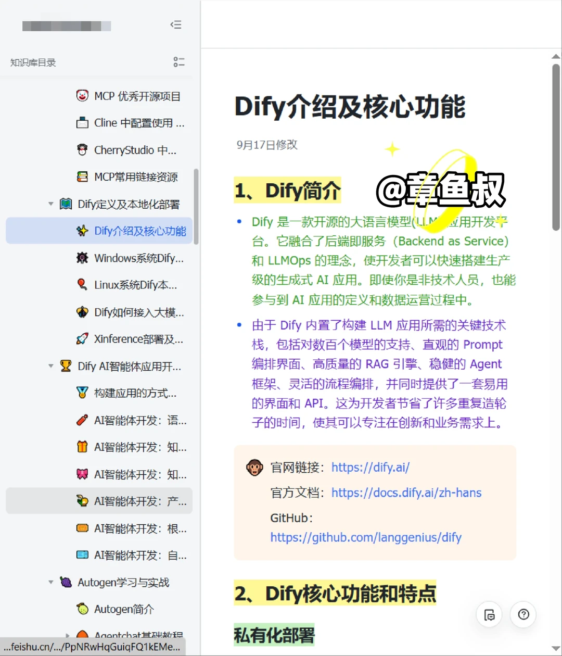The image size is (562, 656).
Task: Open the help question mark icon
Action: point(523,614)
